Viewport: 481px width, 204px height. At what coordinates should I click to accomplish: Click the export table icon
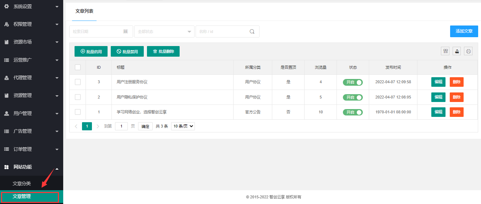click(457, 51)
